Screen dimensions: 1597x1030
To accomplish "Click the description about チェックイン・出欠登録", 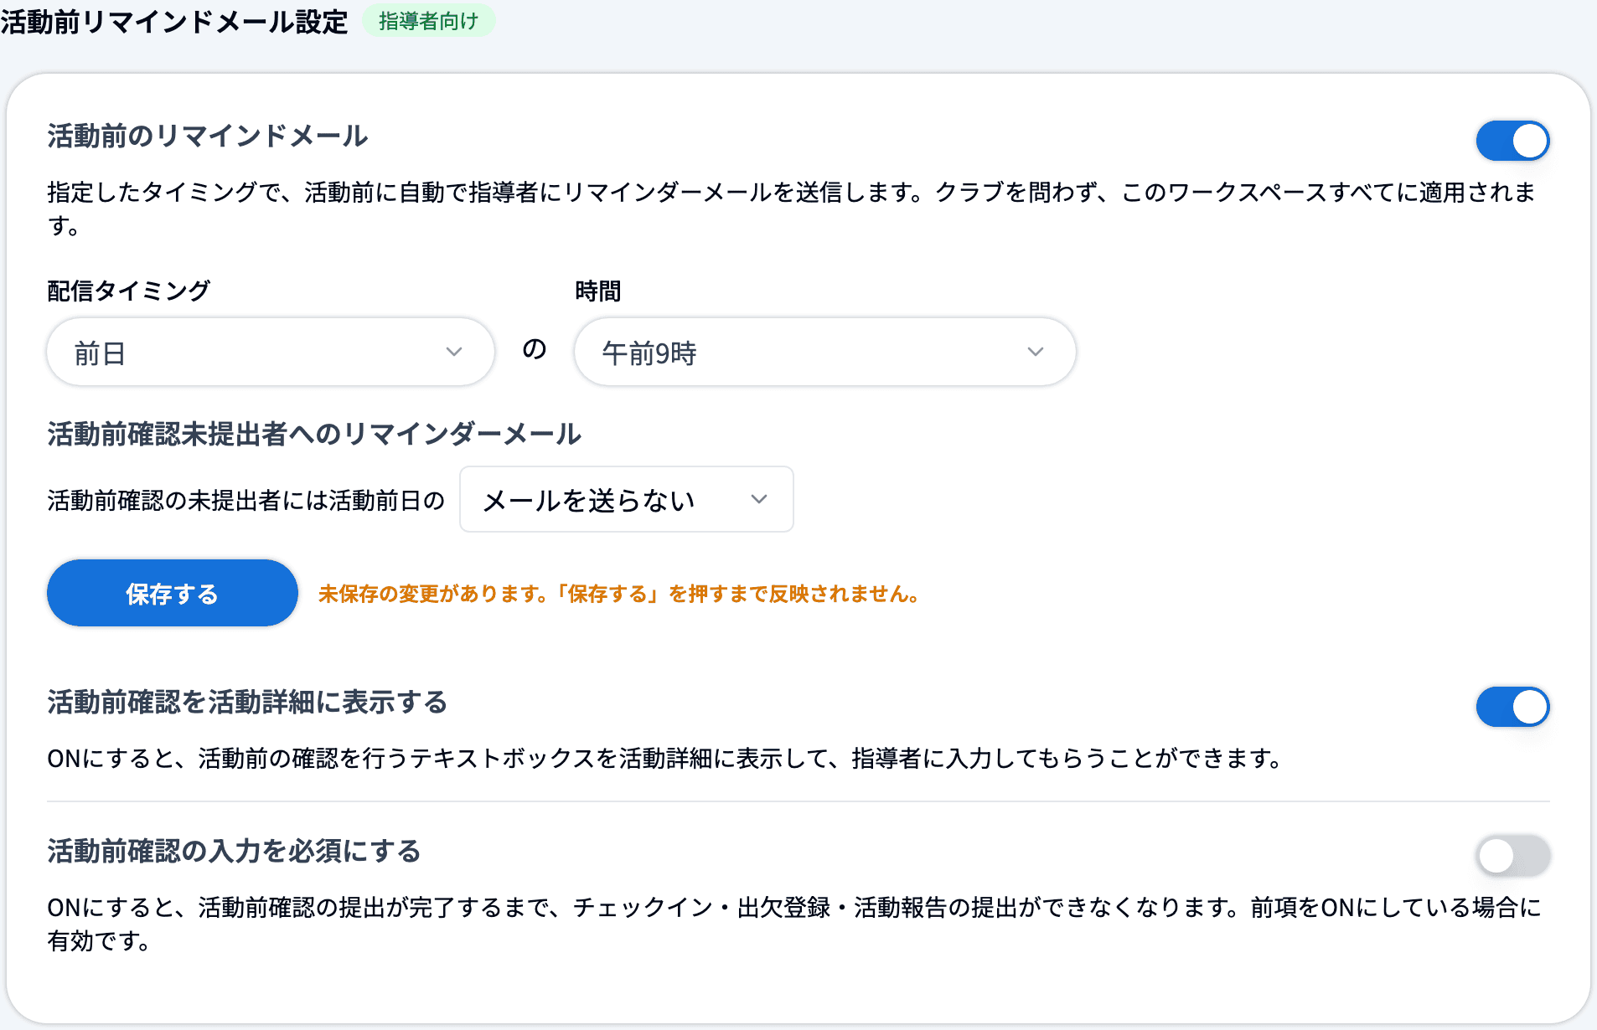I will point(794,924).
